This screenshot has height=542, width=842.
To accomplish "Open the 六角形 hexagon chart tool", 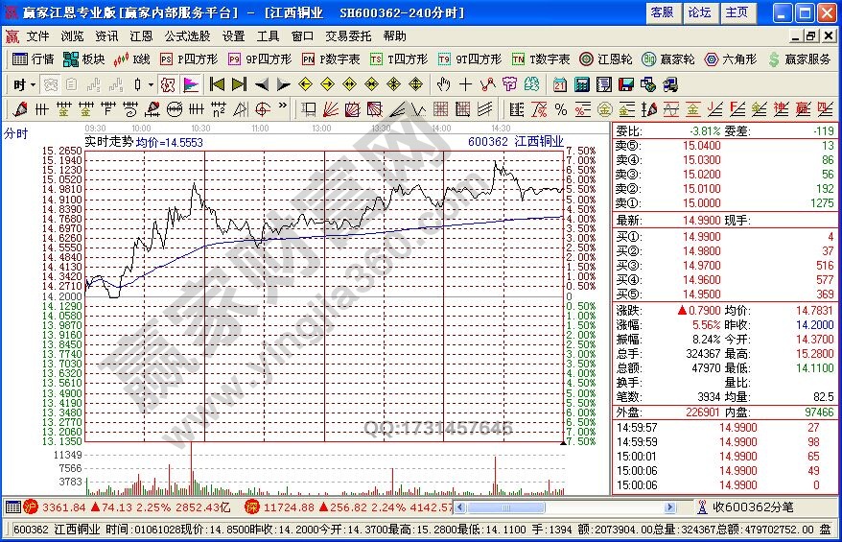I will (x=726, y=59).
